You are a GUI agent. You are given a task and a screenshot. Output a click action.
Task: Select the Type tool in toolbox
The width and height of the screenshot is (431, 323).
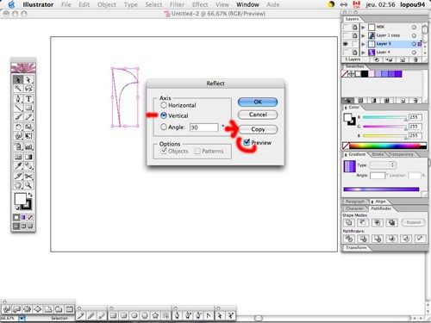28,99
